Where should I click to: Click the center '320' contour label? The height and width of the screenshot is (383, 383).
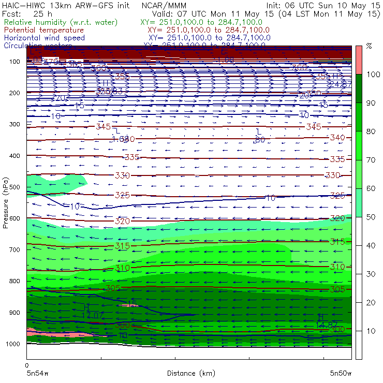(122, 221)
